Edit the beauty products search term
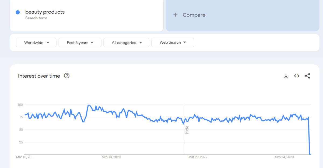Image resolution: width=323 pixels, height=168 pixels. 45,12
